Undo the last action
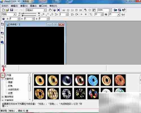This screenshot has height=113, width=141. click(x=17, y=10)
